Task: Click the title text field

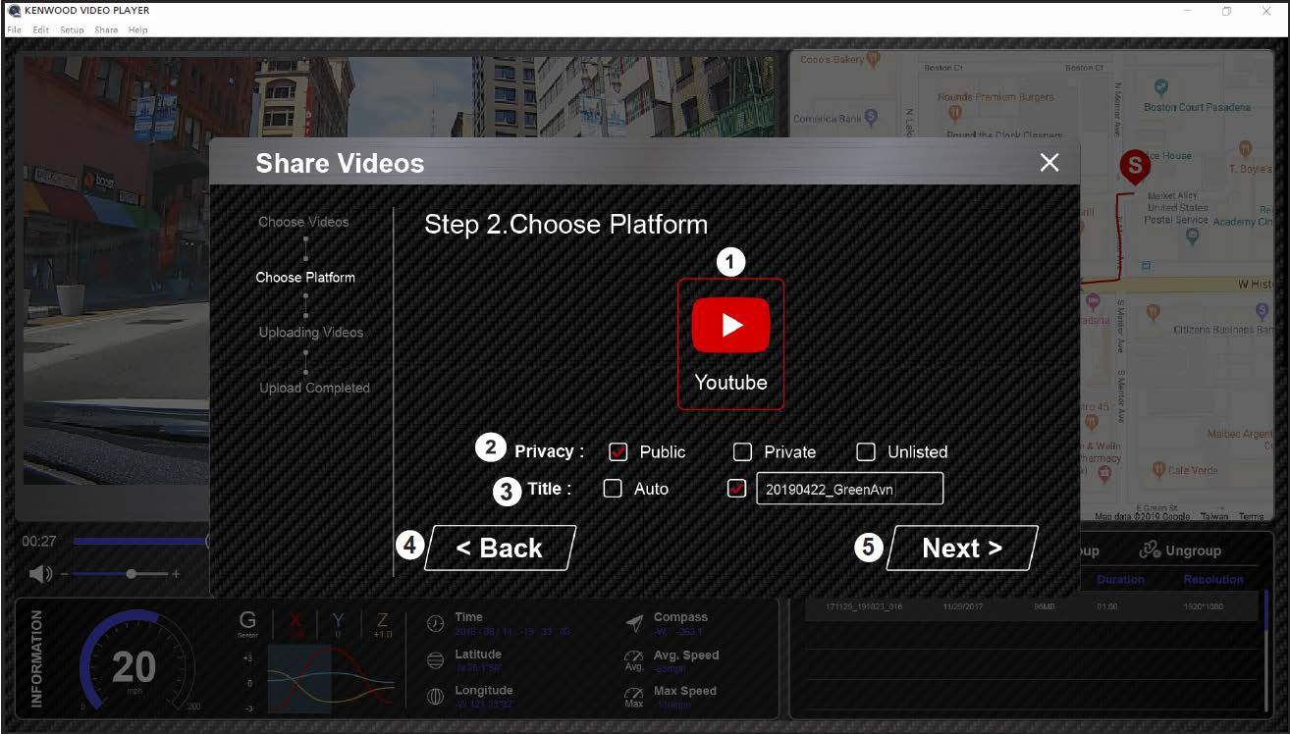Action: (849, 489)
